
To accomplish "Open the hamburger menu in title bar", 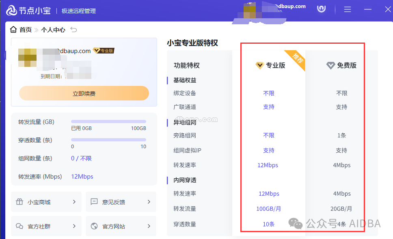I will [348, 9].
